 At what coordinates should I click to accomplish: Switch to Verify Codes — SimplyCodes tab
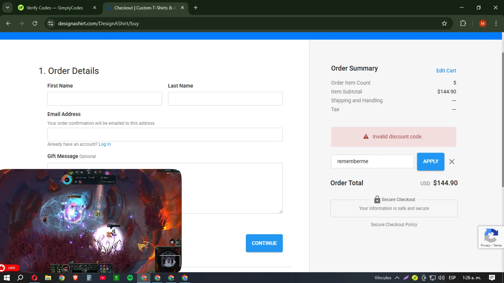point(55,8)
